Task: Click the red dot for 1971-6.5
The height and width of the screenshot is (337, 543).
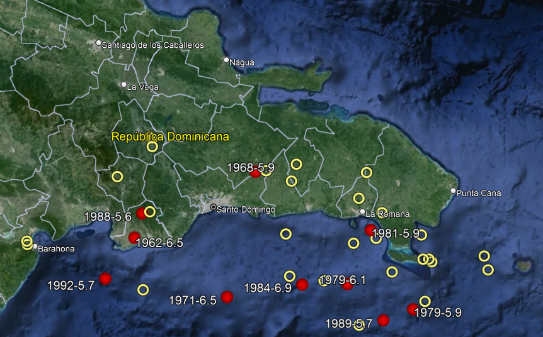Action: 227,297
